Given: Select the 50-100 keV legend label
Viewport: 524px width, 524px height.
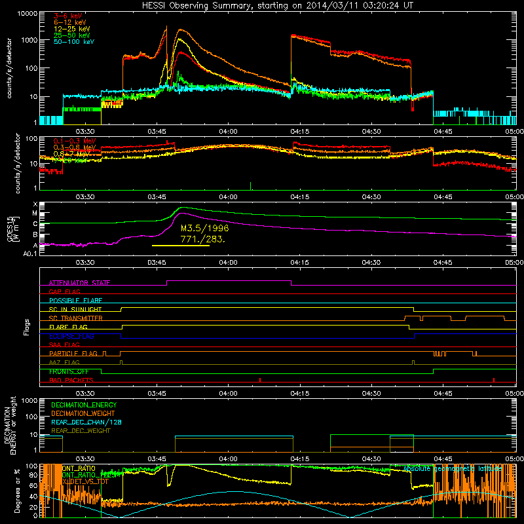Looking at the screenshot, I should 74,42.
